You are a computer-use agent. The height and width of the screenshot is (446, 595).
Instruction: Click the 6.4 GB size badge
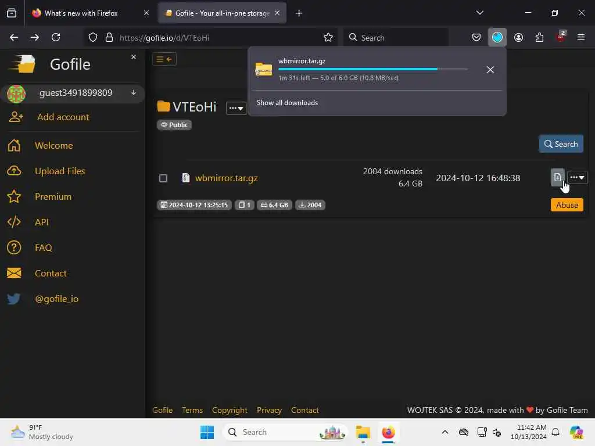tap(274, 205)
